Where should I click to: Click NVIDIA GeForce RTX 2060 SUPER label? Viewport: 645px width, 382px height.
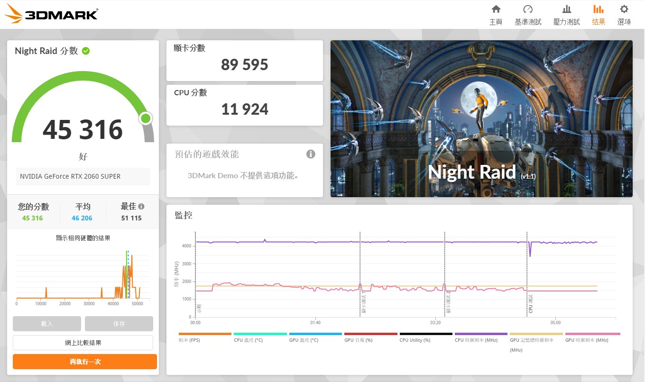70,176
